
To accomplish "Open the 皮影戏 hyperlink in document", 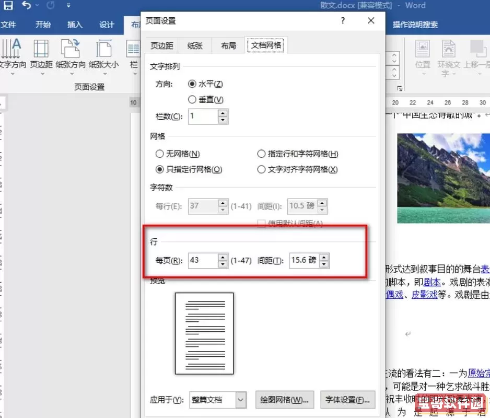I will point(424,295).
